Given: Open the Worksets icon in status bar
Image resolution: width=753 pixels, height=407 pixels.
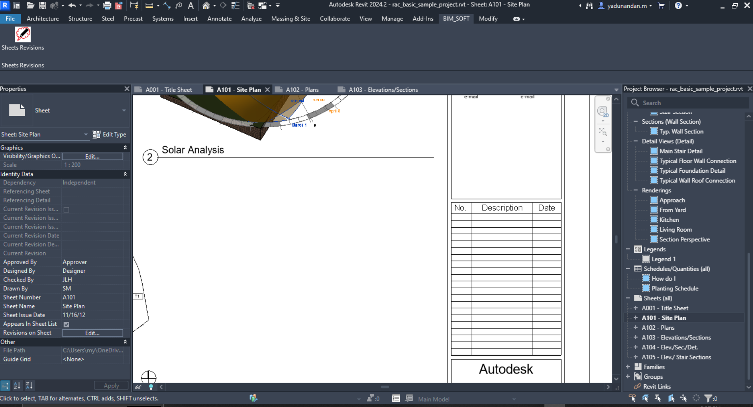Looking at the screenshot, I should tap(253, 398).
